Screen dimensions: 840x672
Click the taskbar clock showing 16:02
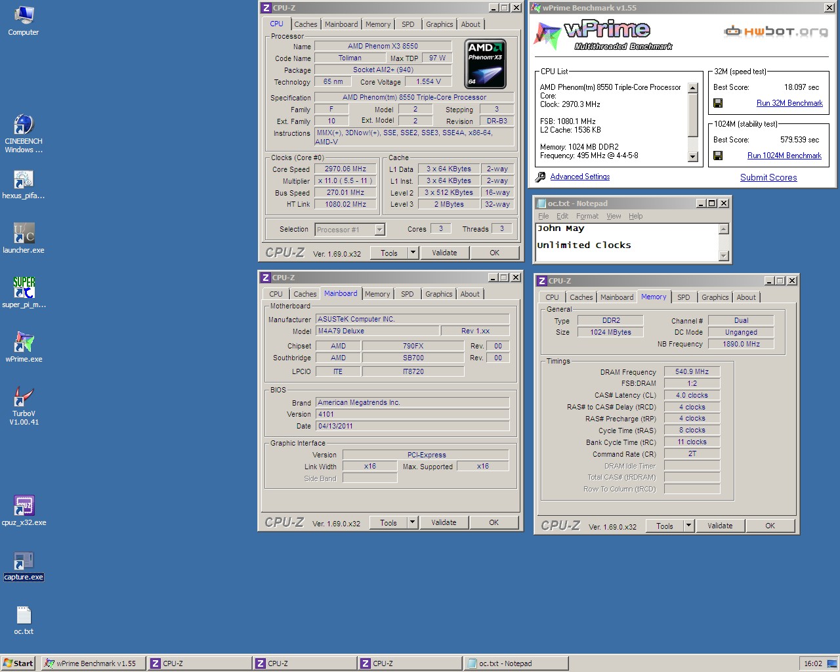point(813,663)
